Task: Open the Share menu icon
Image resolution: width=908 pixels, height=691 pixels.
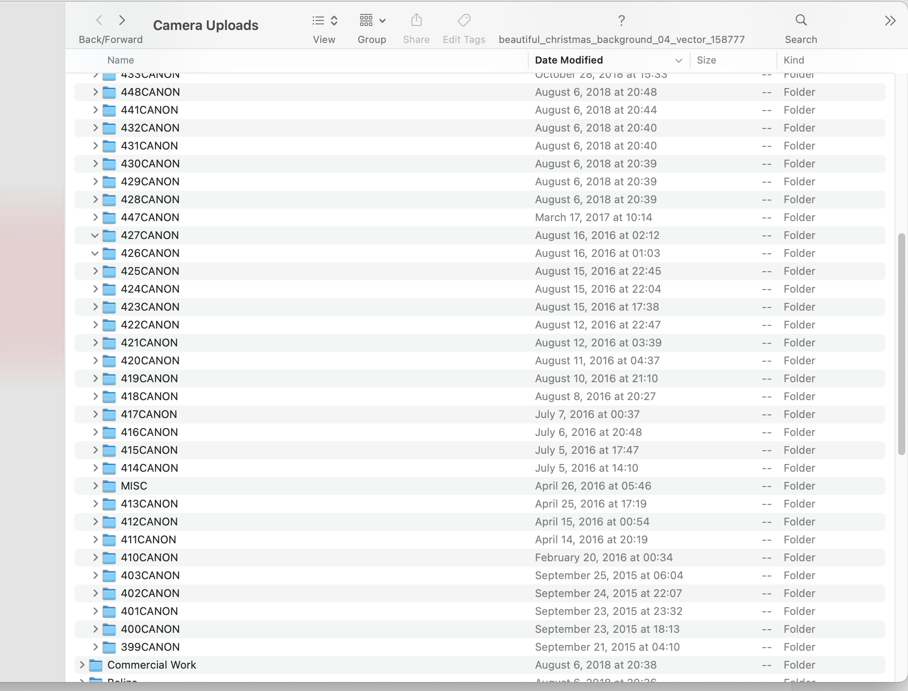Action: (416, 20)
